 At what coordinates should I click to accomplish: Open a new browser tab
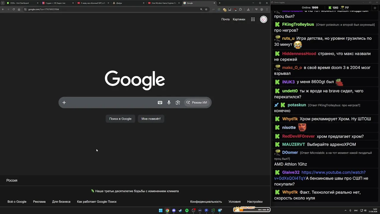coord(220,3)
